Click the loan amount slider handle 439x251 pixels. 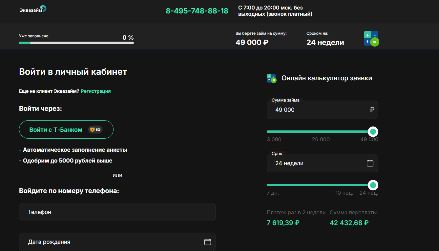(373, 132)
